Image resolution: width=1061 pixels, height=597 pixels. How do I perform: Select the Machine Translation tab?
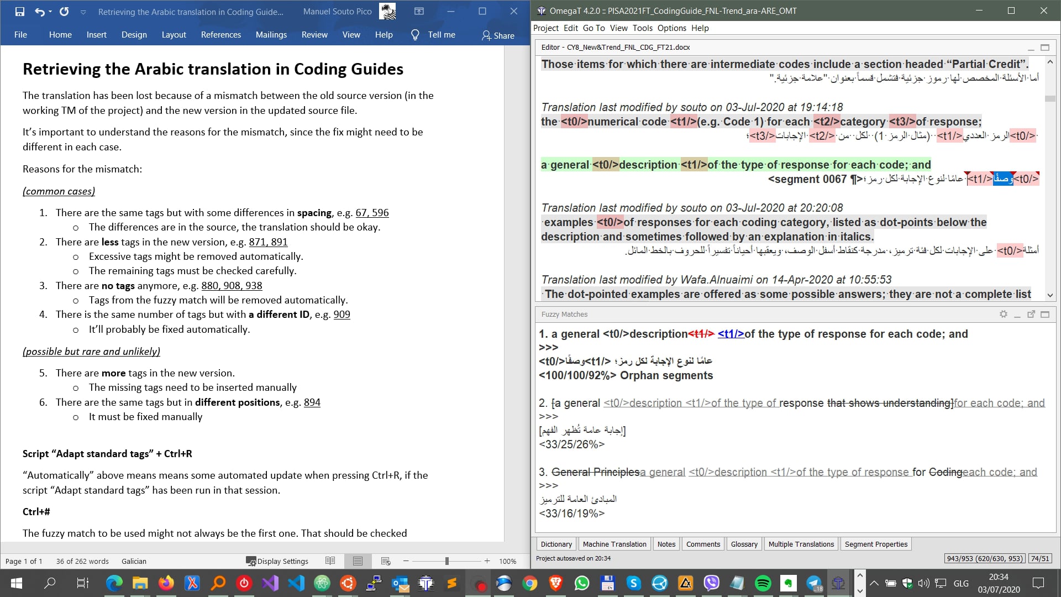point(614,544)
